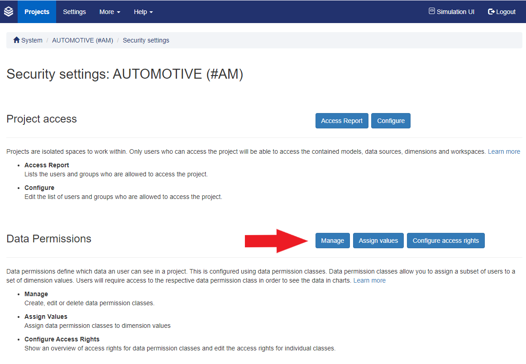Open the Settings menu item
This screenshot has height=364, width=526.
tap(74, 12)
